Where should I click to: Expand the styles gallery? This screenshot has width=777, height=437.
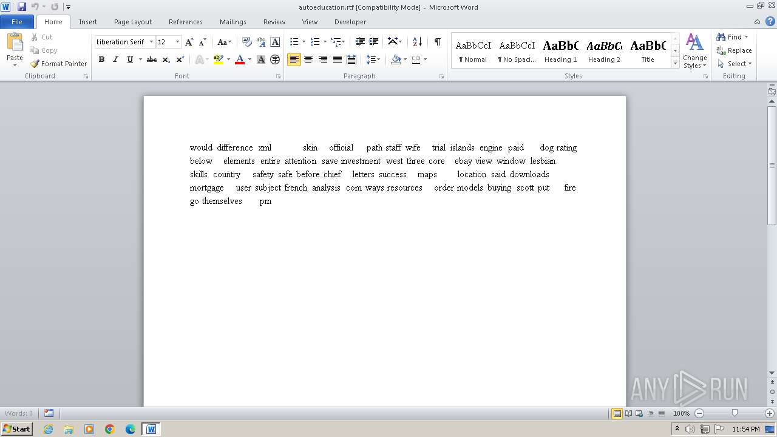coord(675,63)
